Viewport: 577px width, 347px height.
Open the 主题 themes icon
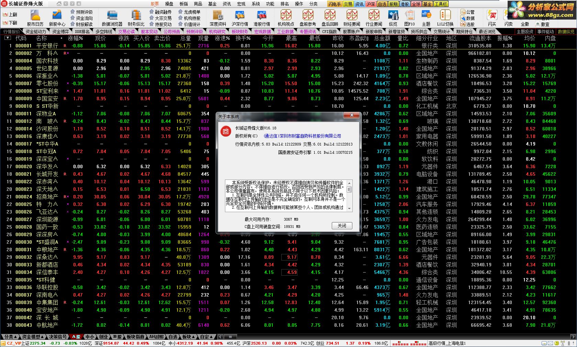click(426, 18)
